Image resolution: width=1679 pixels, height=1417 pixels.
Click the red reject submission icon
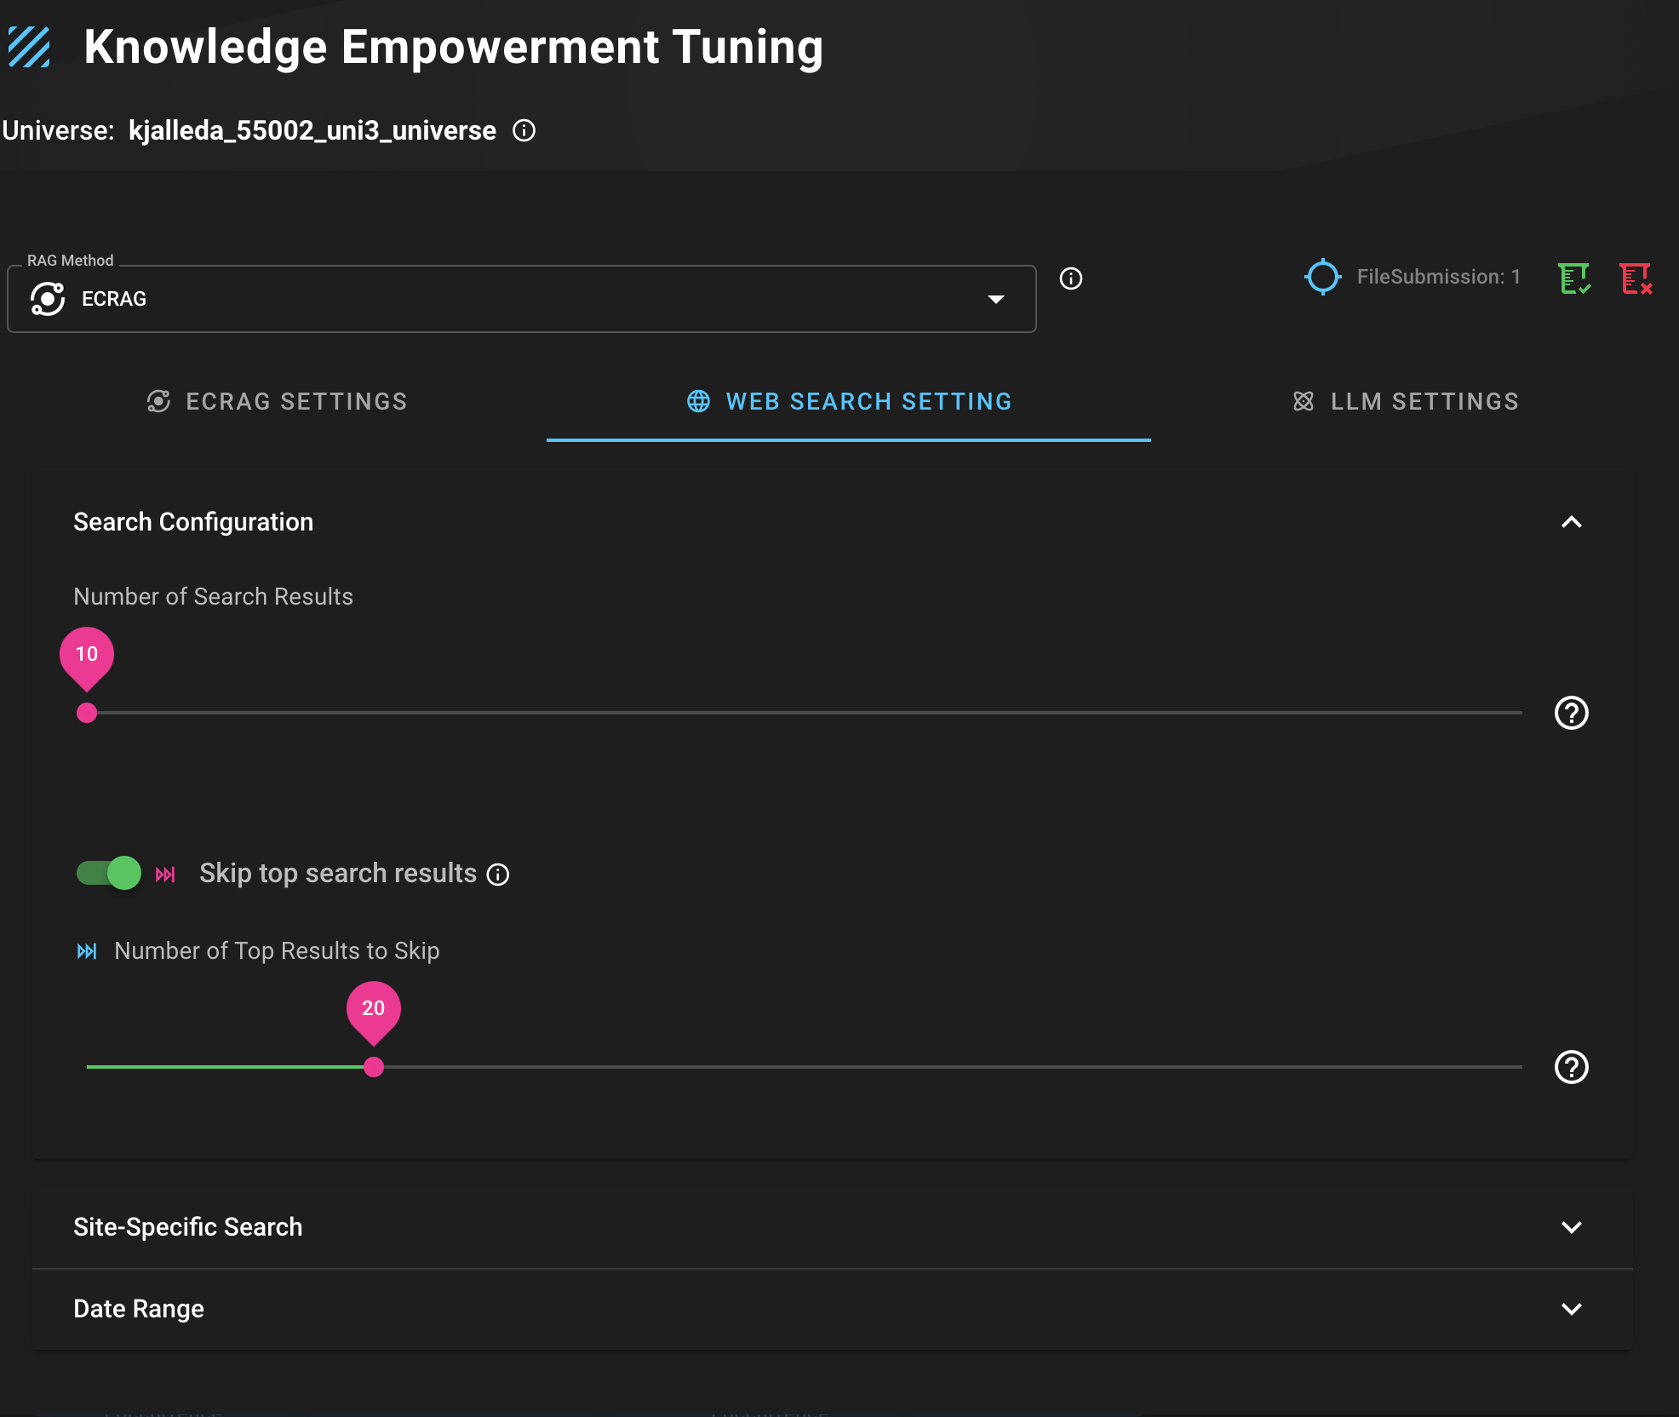(1635, 278)
